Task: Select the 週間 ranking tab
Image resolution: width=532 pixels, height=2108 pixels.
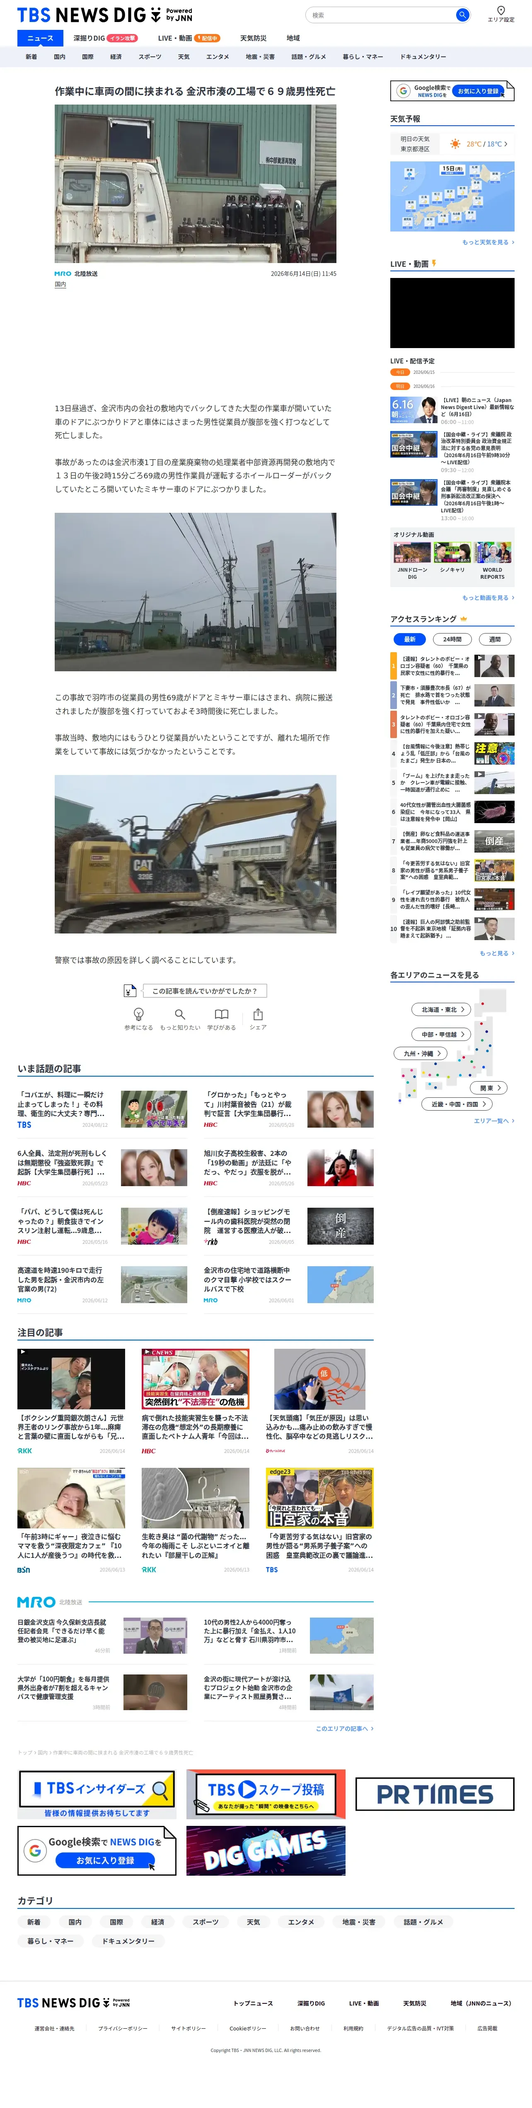Action: pos(494,639)
